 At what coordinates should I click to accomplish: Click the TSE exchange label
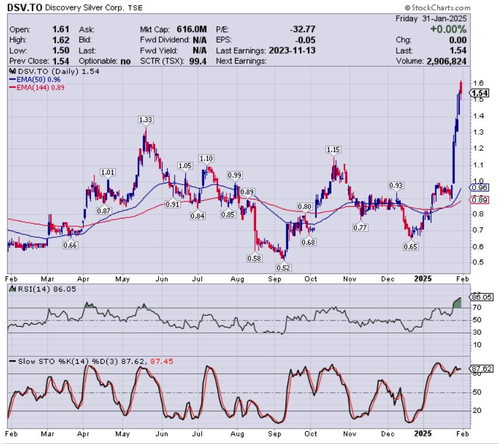tap(135, 8)
